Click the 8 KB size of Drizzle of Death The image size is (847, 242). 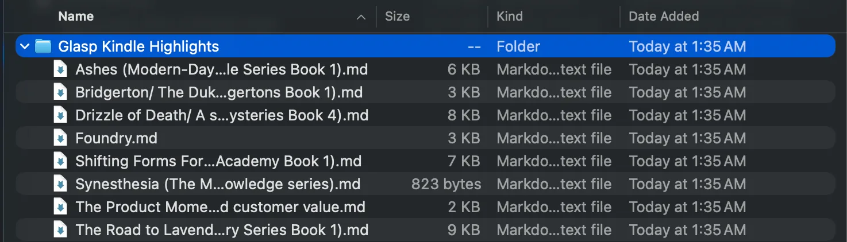(464, 115)
